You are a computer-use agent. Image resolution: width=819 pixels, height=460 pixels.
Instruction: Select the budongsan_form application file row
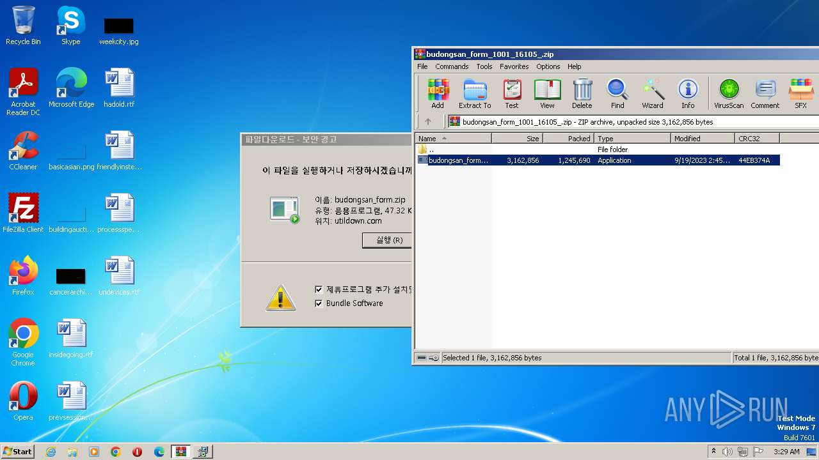(x=598, y=160)
